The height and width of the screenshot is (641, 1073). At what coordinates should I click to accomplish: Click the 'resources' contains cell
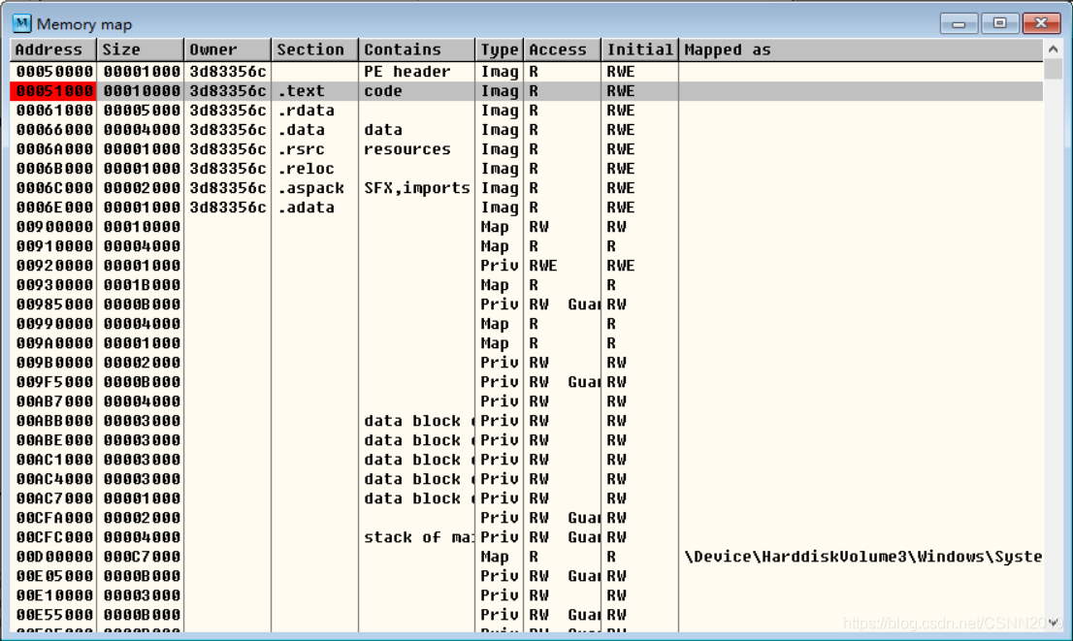pos(417,149)
